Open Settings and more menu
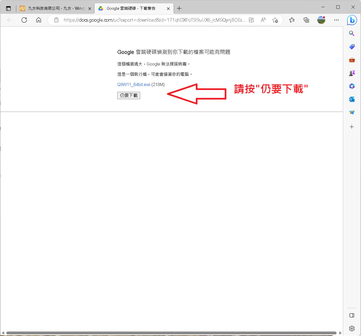 (x=336, y=20)
